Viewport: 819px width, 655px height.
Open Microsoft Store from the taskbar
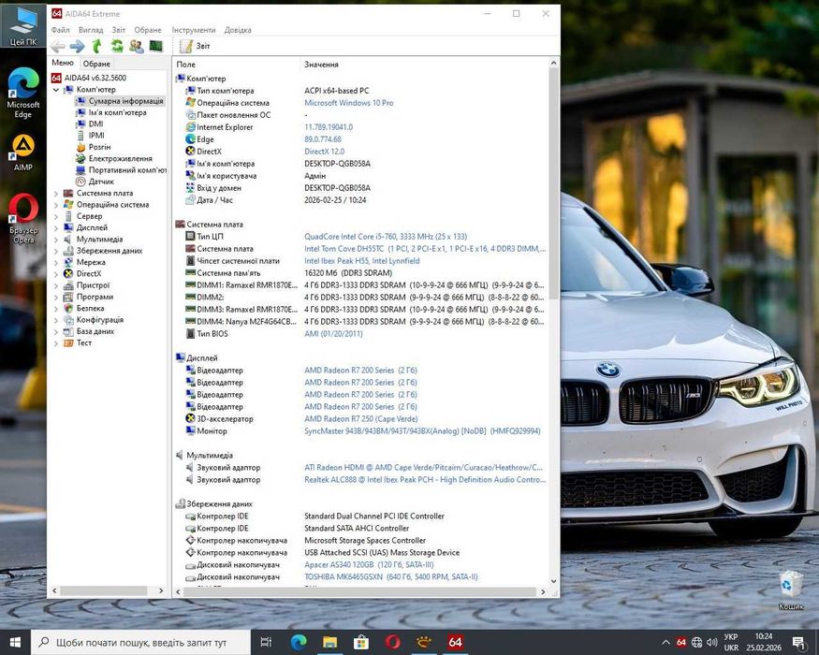361,642
